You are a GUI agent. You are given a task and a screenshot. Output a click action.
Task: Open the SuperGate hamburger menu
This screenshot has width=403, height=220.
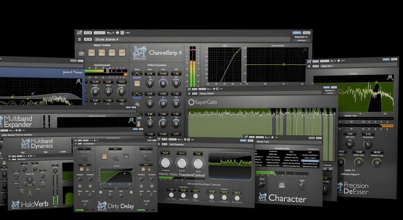click(x=189, y=94)
